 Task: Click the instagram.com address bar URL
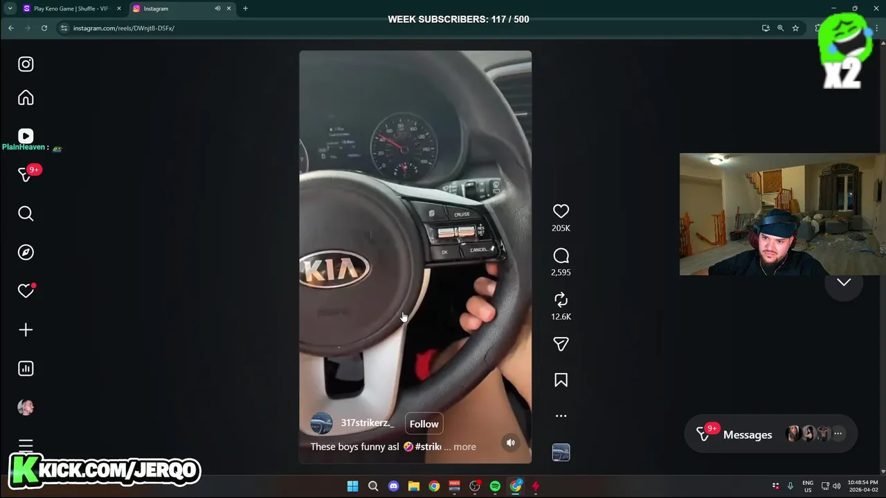click(x=124, y=28)
